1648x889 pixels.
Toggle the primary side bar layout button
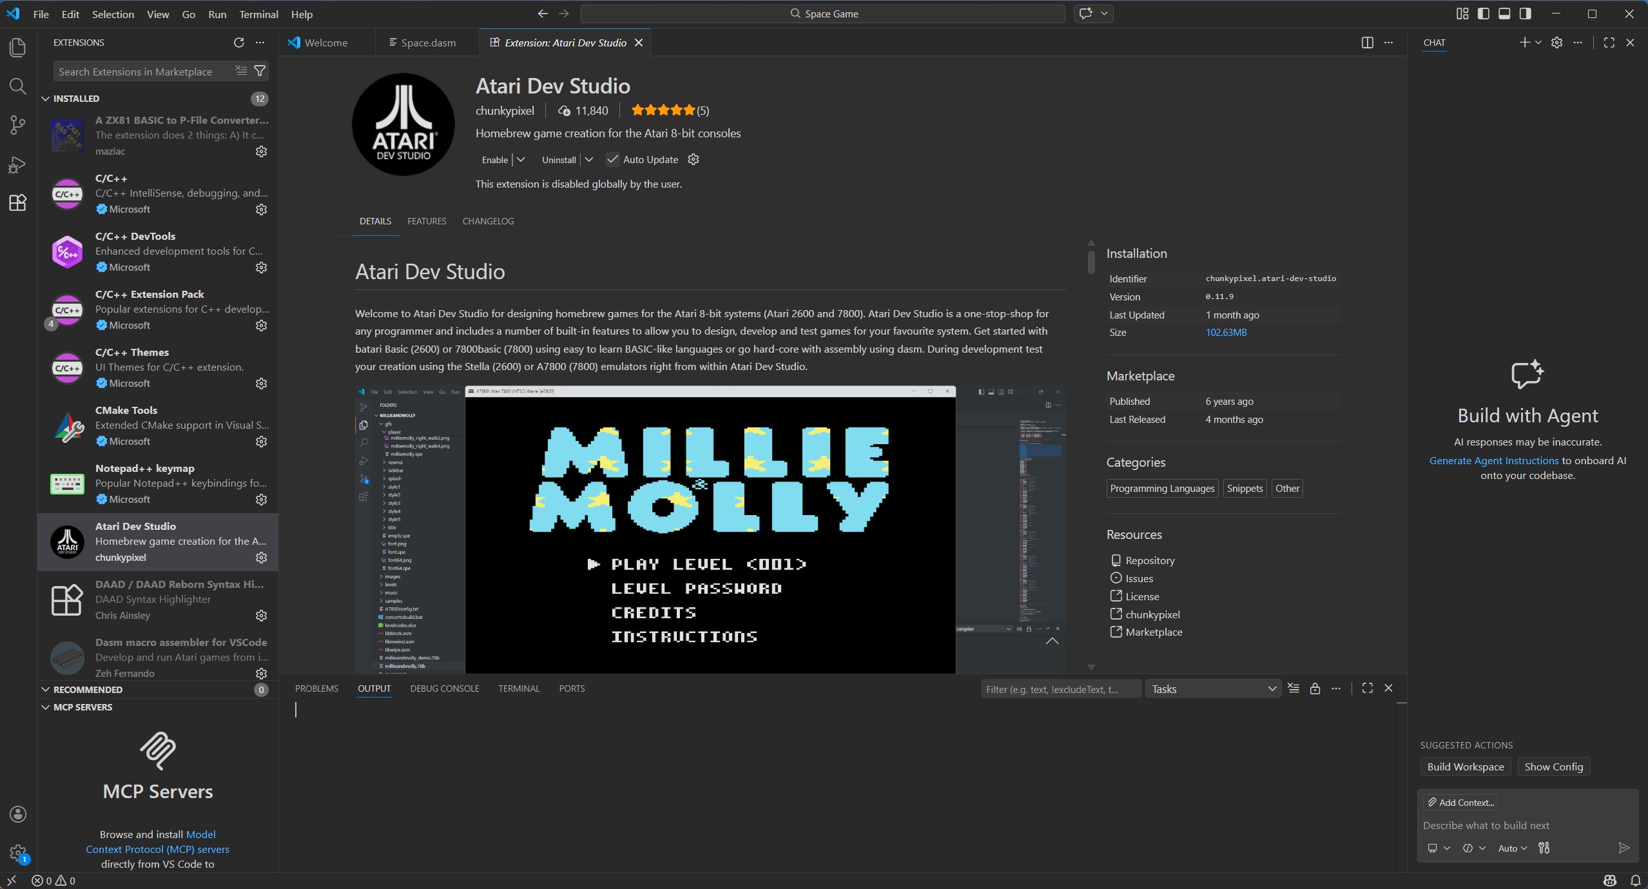tap(1483, 14)
